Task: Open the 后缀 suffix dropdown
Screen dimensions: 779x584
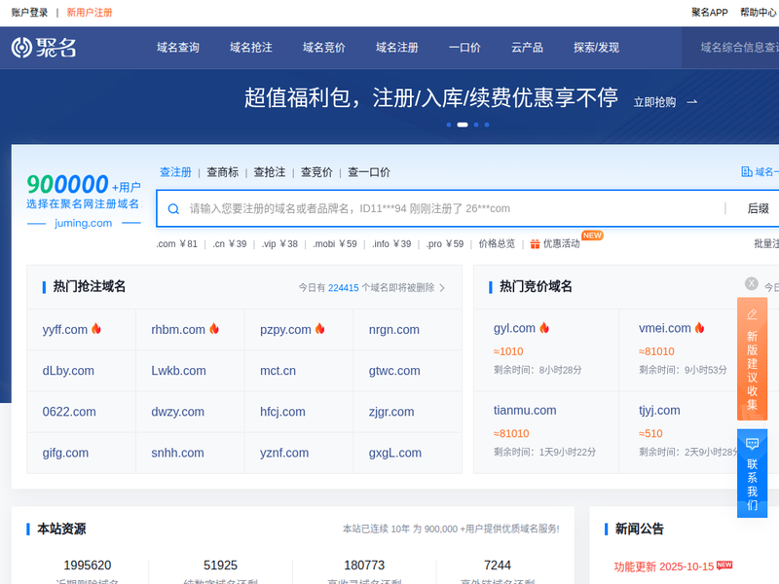Action: click(758, 208)
